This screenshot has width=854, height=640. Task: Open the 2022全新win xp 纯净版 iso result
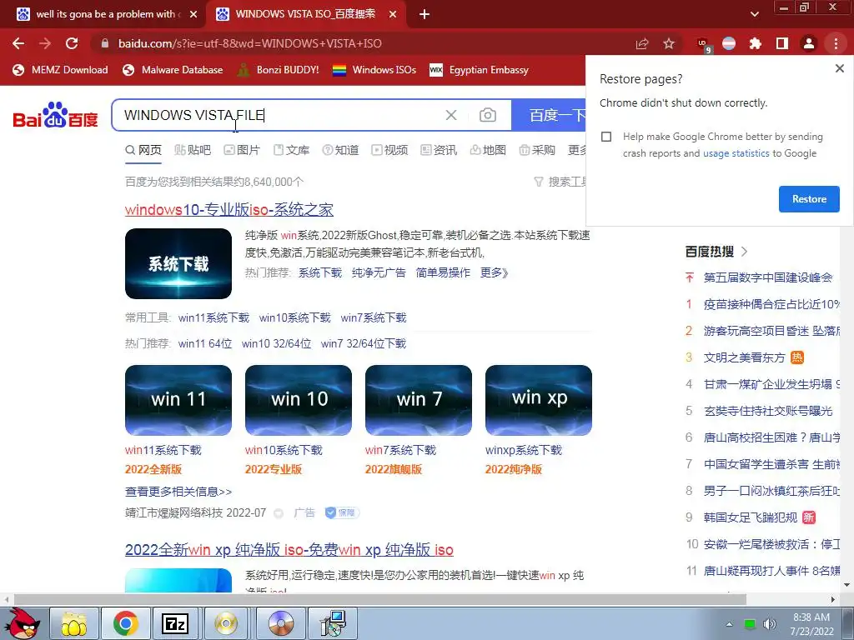pyautogui.click(x=289, y=550)
